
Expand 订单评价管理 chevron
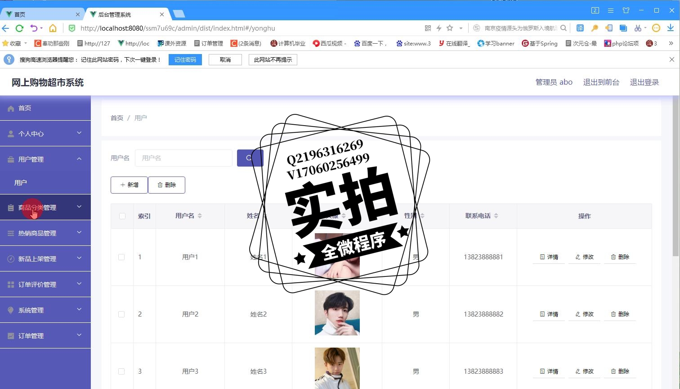79,284
